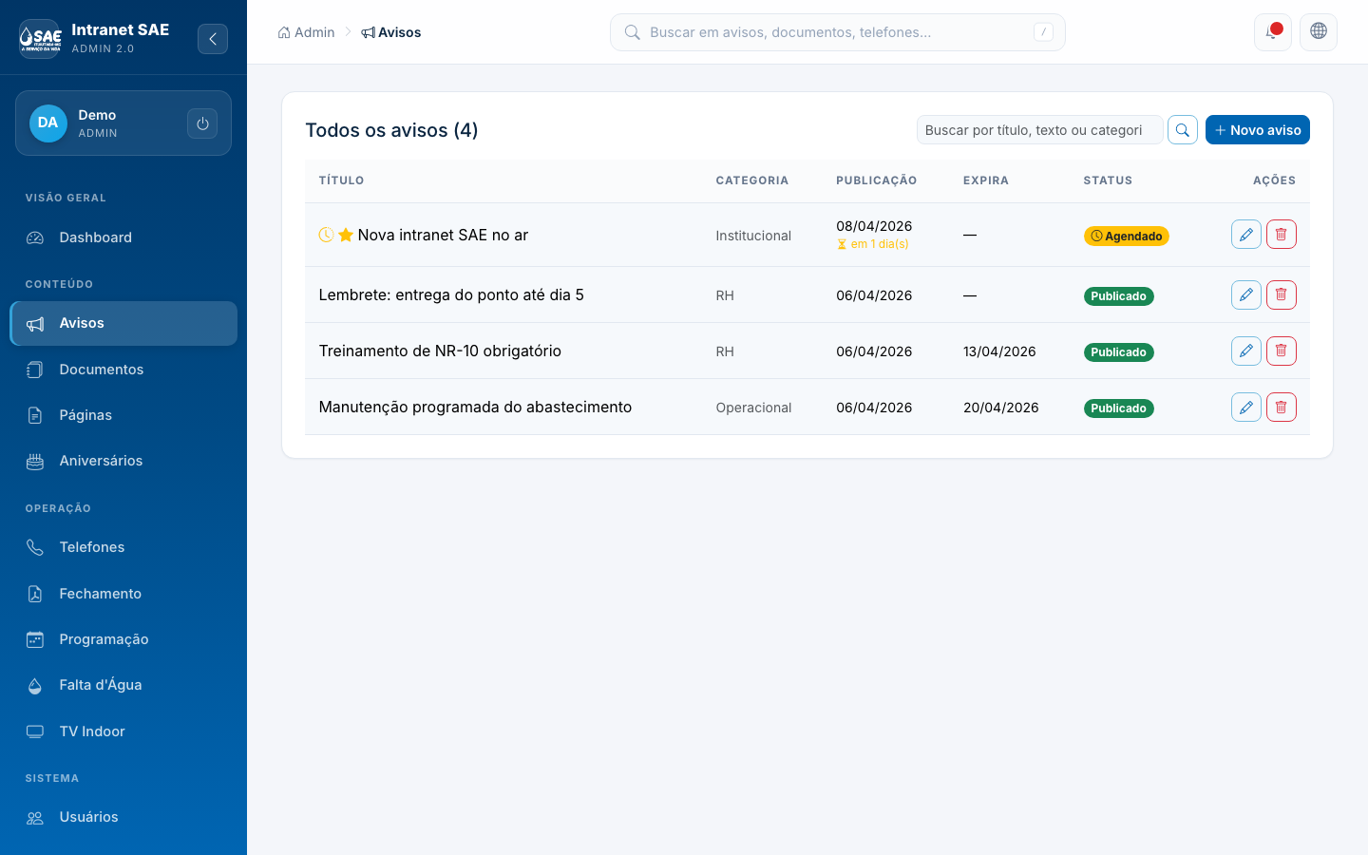Click the 'Intranet SAE' title text

click(121, 29)
